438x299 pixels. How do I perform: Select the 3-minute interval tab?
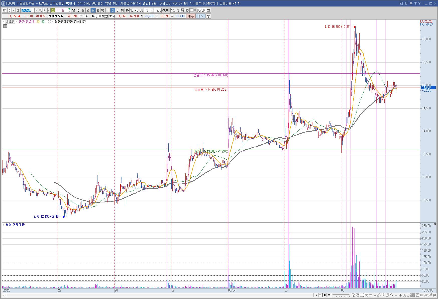coord(113,10)
